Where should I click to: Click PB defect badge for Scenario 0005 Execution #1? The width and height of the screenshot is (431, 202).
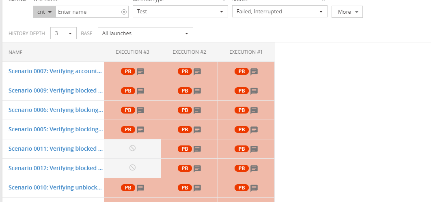click(241, 130)
